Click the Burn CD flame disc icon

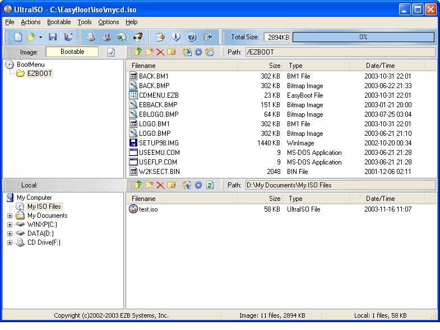[x=138, y=37]
